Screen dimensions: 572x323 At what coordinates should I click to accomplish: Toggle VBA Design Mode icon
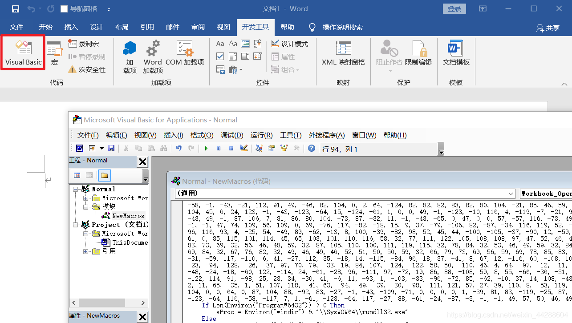(x=243, y=149)
